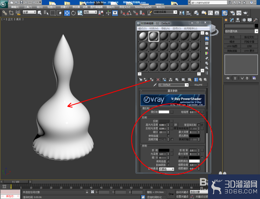
Task: Toggle checkered sample background icon
Action: pos(207,43)
